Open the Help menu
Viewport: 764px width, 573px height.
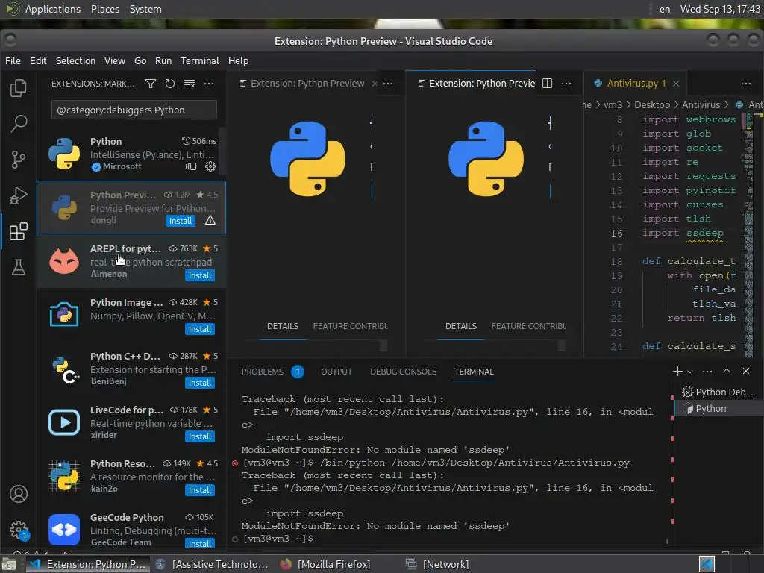pos(238,61)
